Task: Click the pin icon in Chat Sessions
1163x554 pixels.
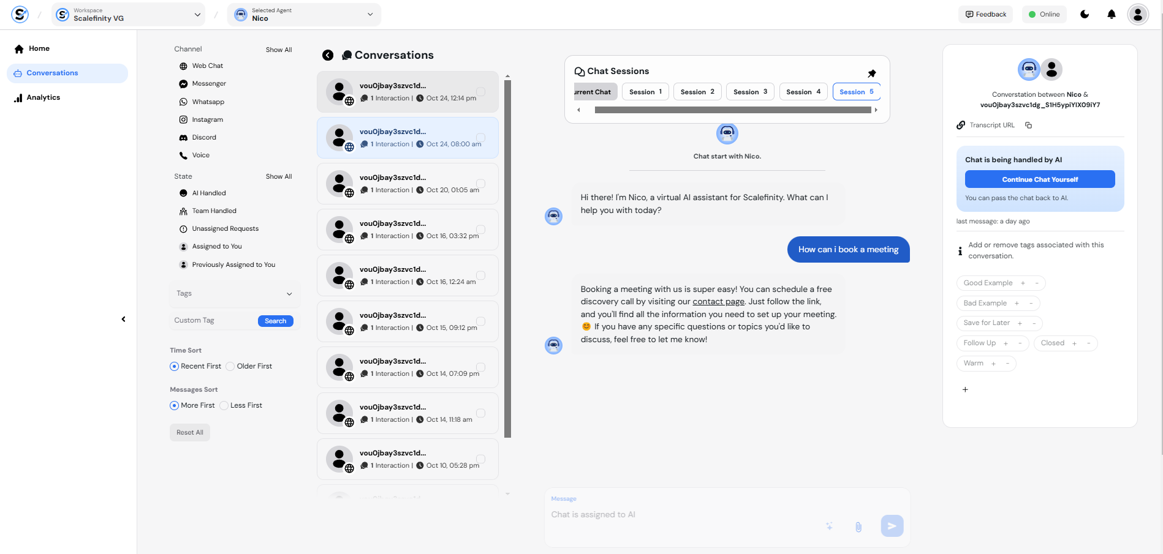Action: [x=871, y=73]
